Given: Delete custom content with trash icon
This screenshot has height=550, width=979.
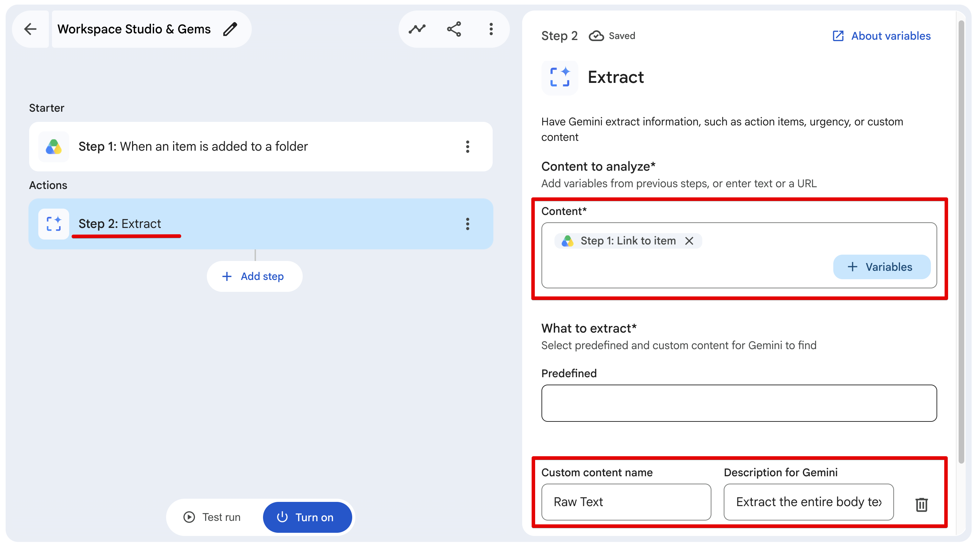Looking at the screenshot, I should [x=921, y=504].
